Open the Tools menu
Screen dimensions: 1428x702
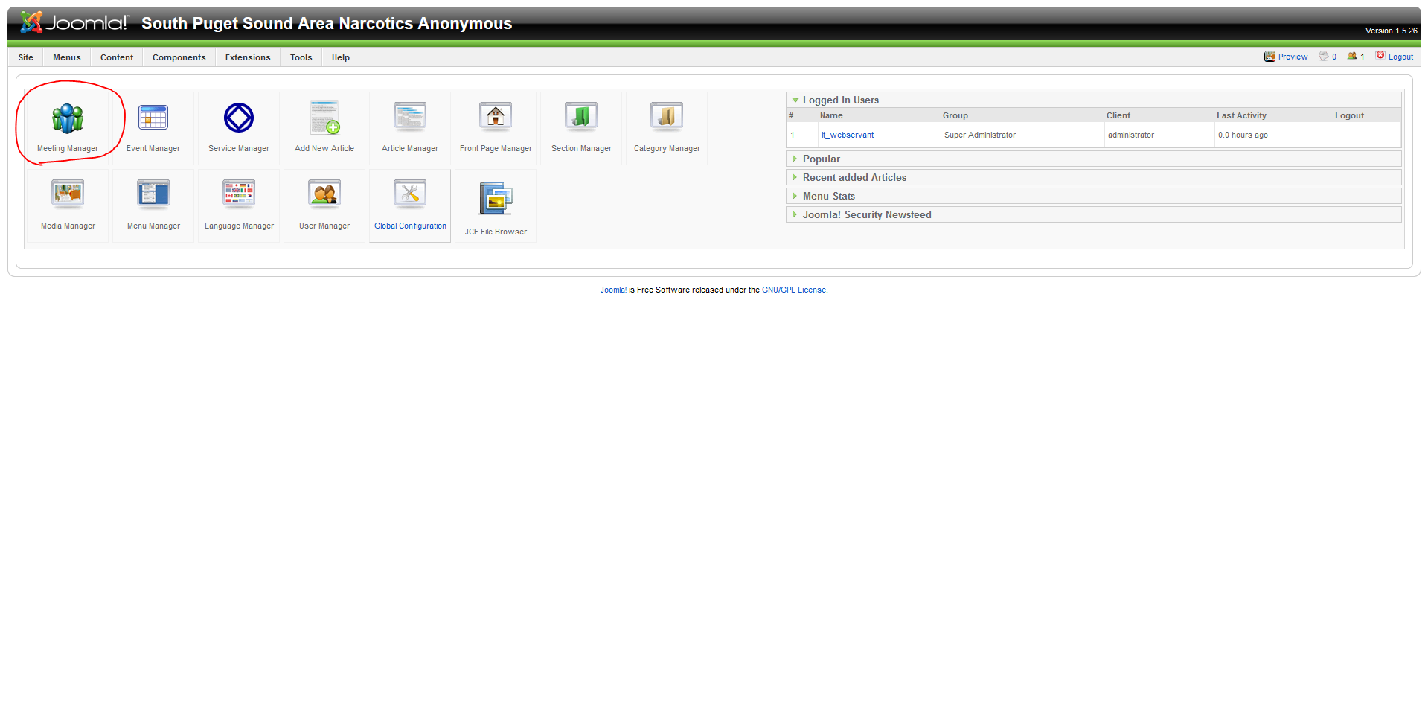coord(301,57)
